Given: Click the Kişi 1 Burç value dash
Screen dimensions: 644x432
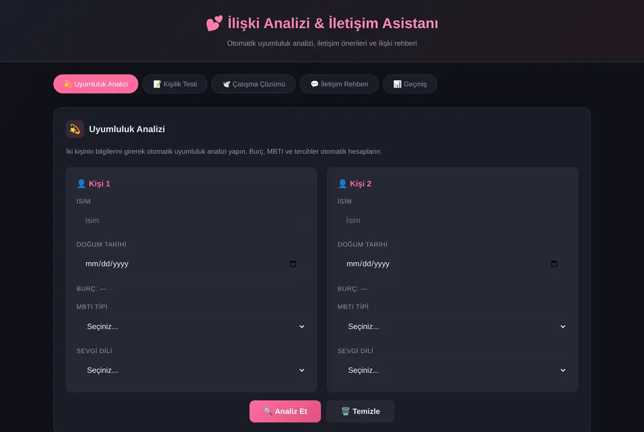Looking at the screenshot, I should pos(103,289).
